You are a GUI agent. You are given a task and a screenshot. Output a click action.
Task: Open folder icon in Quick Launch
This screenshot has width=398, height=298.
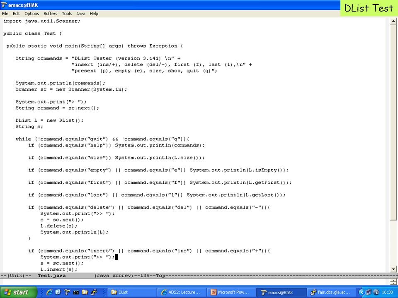(85, 292)
